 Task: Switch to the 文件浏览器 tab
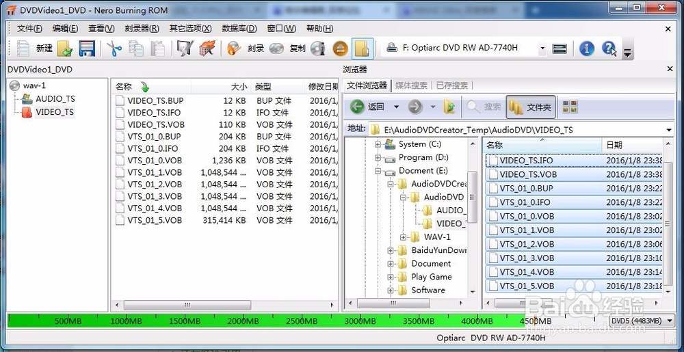[x=367, y=85]
